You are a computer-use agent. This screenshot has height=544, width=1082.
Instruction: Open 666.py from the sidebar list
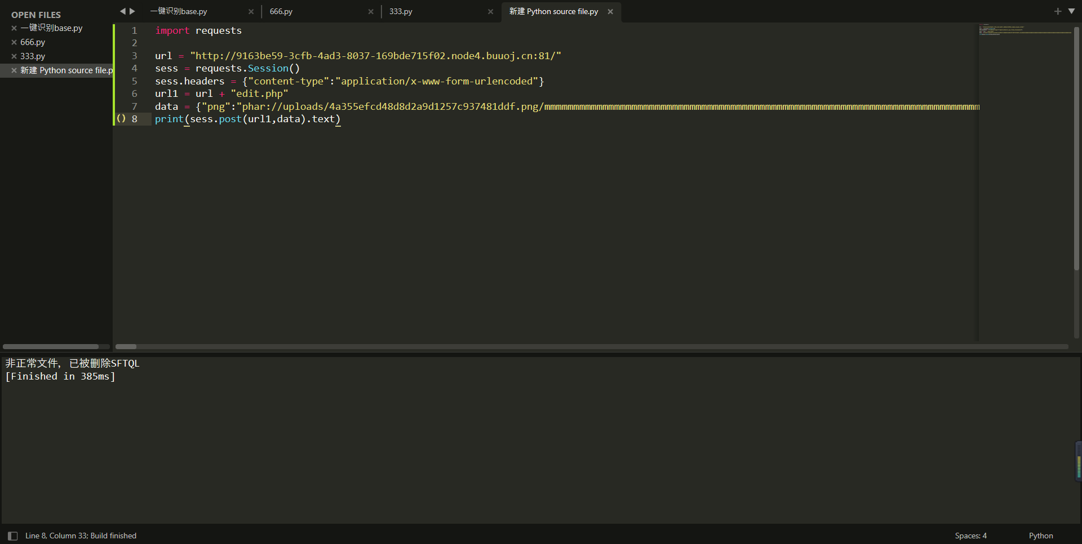[x=33, y=42]
